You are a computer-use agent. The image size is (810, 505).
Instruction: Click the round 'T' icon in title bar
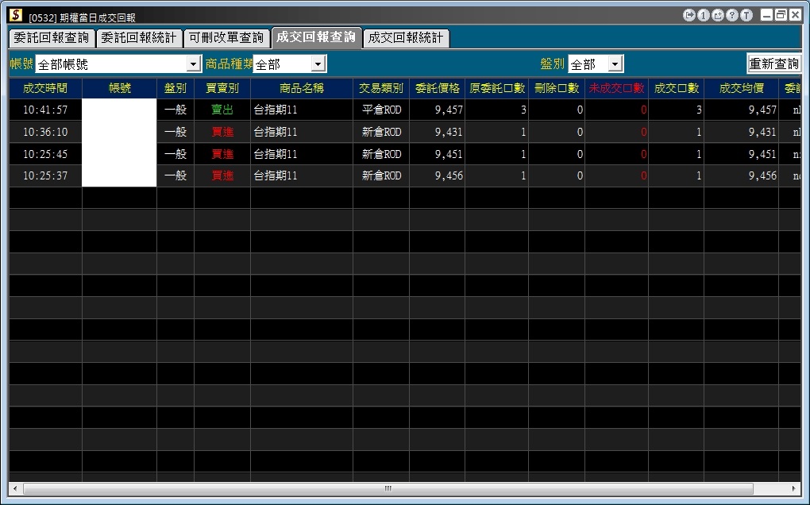[x=746, y=16]
